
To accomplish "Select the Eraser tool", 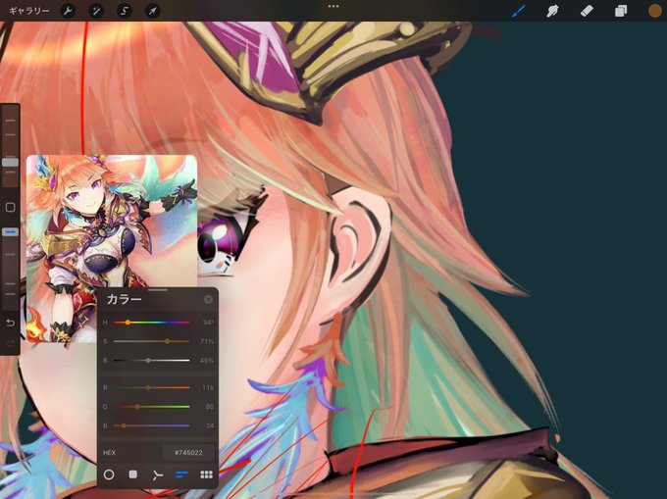I will (x=587, y=11).
